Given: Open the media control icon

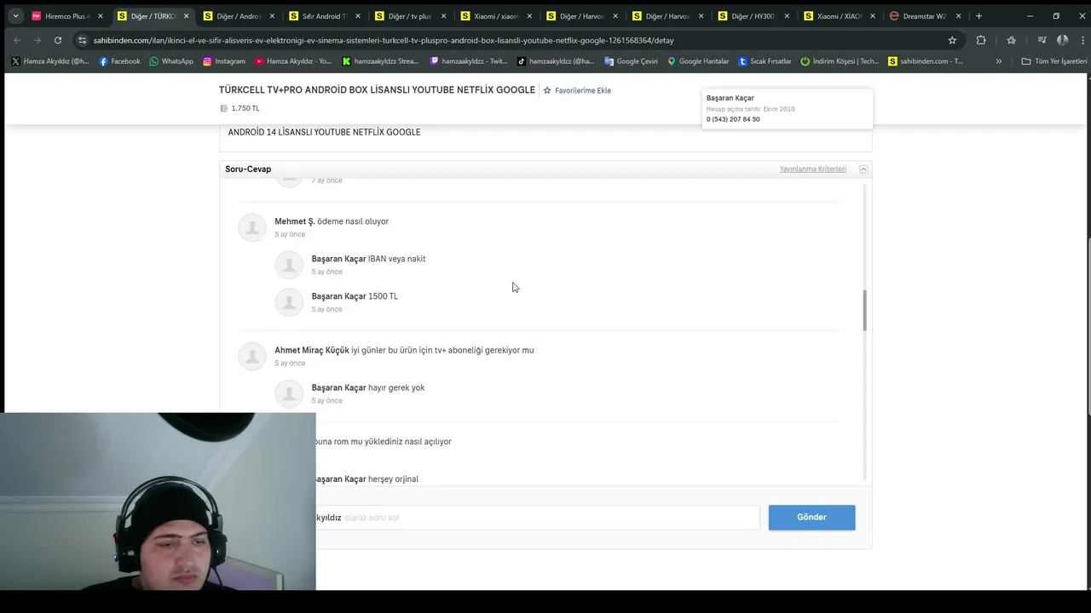Looking at the screenshot, I should click(x=1042, y=40).
